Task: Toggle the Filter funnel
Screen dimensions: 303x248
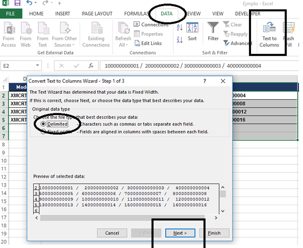Action: click(213, 32)
